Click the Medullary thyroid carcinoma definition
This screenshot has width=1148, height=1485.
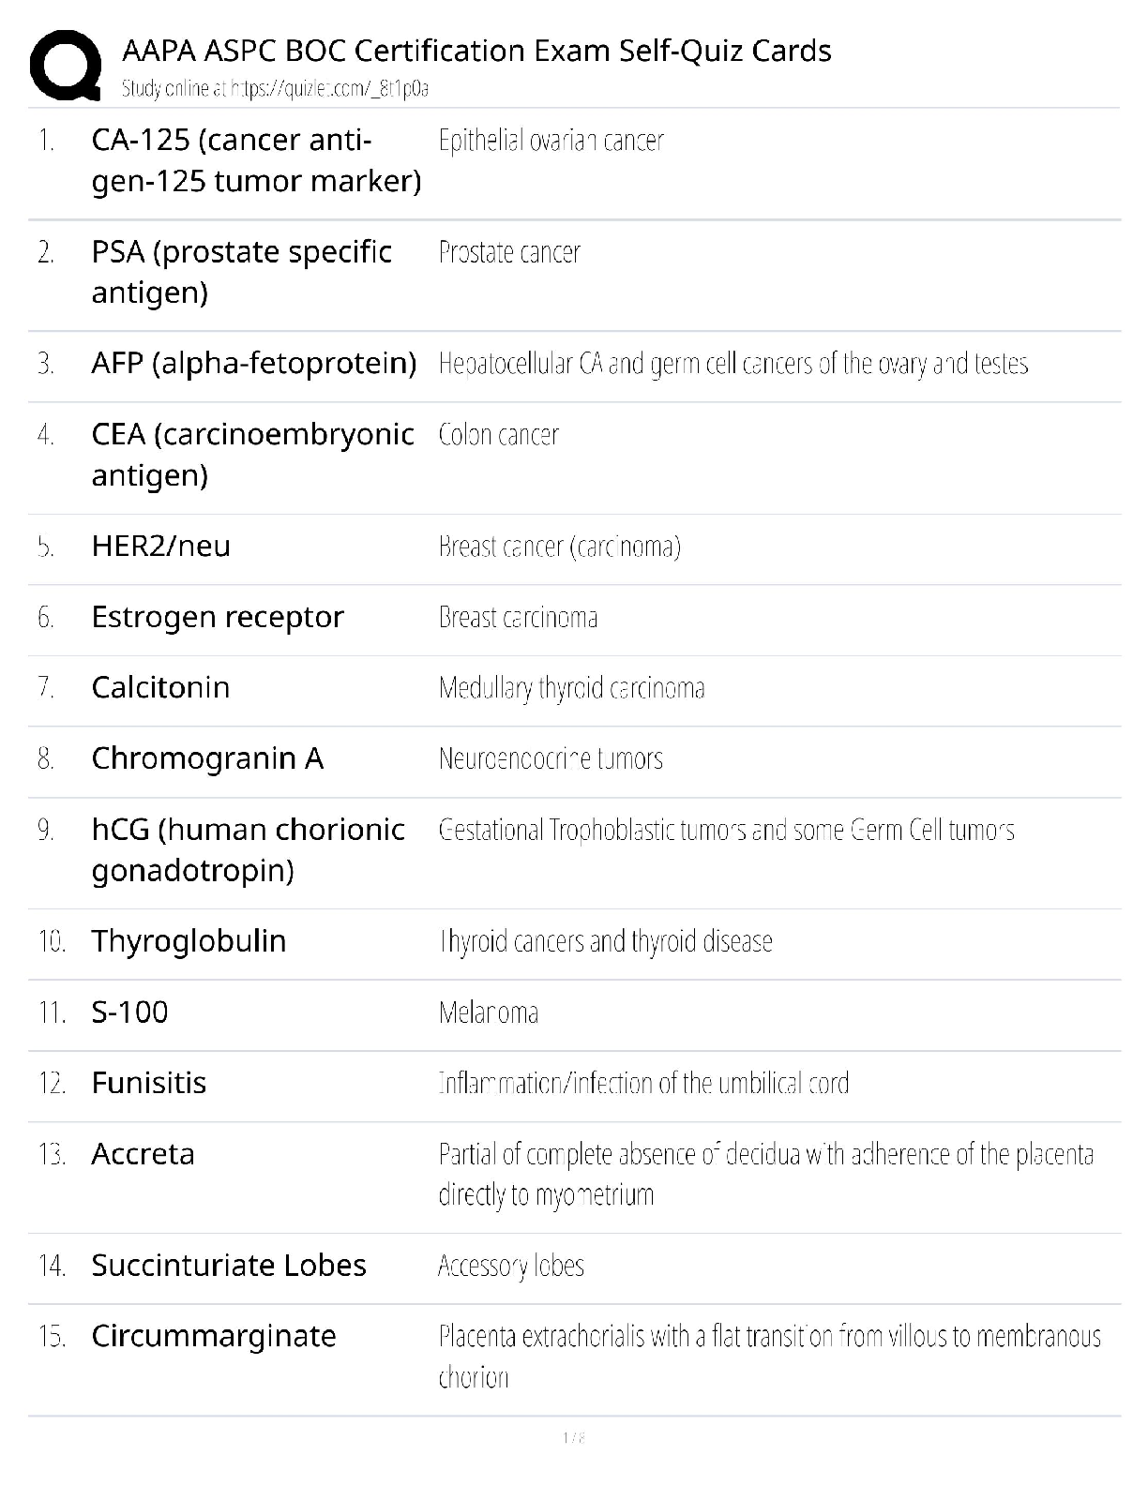(571, 688)
